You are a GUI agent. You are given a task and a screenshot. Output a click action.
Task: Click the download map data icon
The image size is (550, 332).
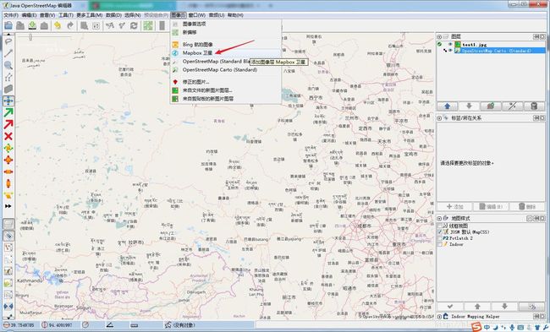click(32, 25)
